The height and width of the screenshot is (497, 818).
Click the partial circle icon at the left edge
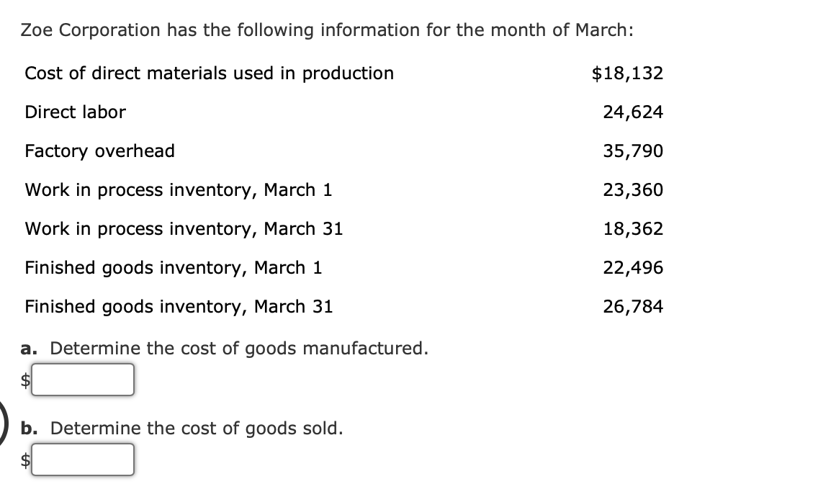pos(4,421)
